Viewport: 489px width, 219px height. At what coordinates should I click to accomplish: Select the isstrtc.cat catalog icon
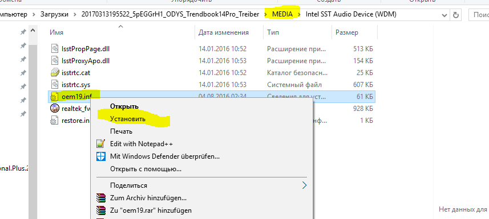[55, 72]
